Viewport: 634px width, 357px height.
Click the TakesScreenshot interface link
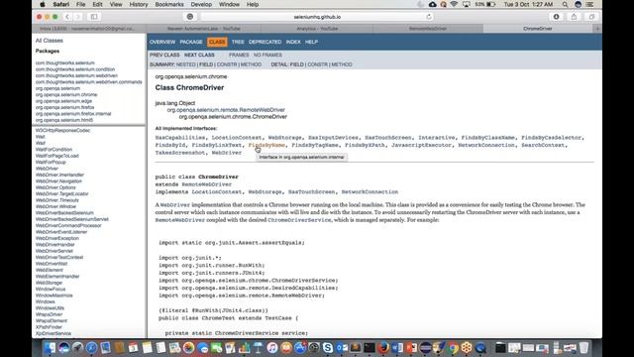point(180,153)
